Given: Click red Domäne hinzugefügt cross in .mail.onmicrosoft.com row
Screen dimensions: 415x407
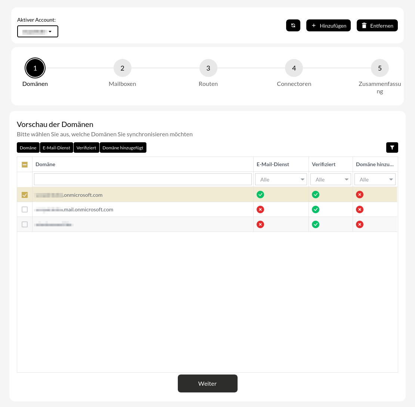Looking at the screenshot, I should pyautogui.click(x=359, y=209).
